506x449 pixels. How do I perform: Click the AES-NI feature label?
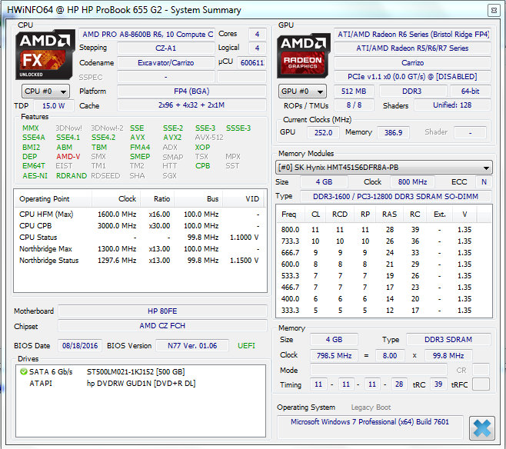35,176
